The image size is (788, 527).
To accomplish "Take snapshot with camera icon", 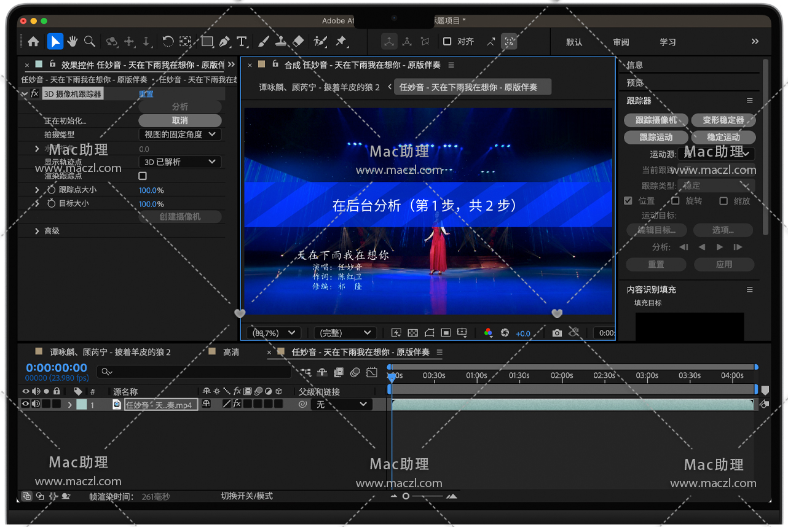I will coord(557,333).
